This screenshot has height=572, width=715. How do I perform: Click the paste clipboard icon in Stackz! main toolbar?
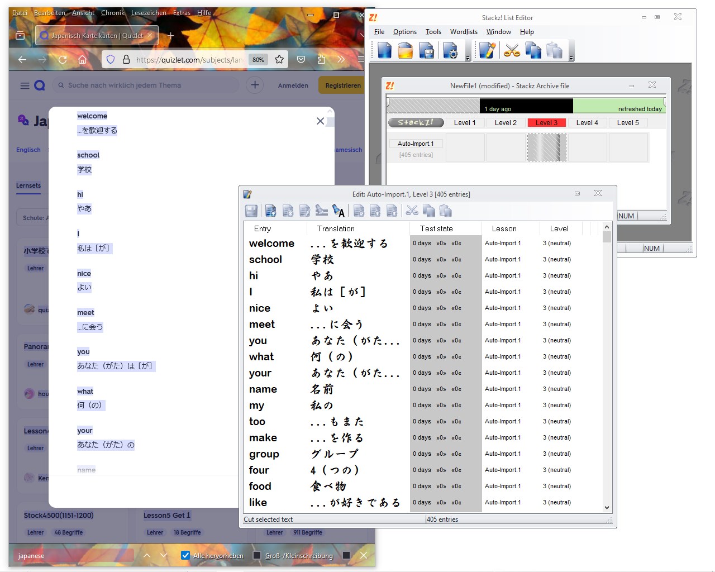click(554, 51)
